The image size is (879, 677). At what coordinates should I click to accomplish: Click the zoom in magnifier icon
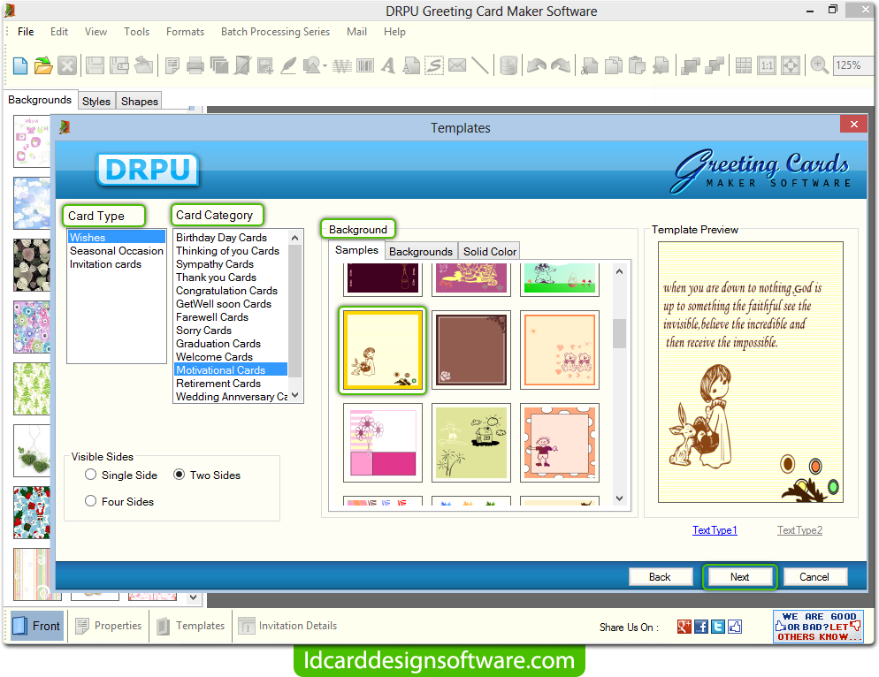819,66
